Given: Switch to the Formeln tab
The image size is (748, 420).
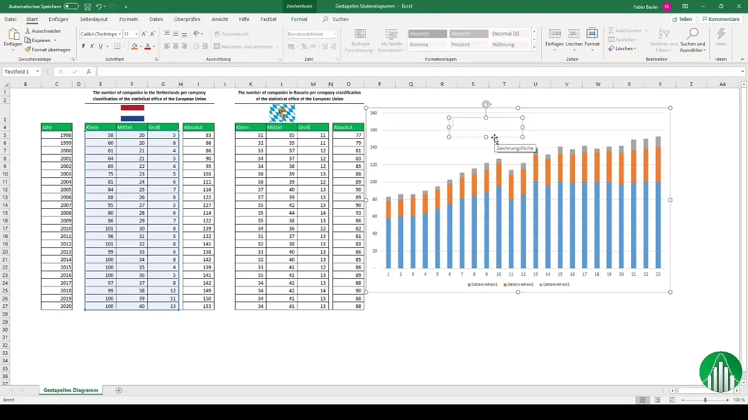Looking at the screenshot, I should (129, 19).
